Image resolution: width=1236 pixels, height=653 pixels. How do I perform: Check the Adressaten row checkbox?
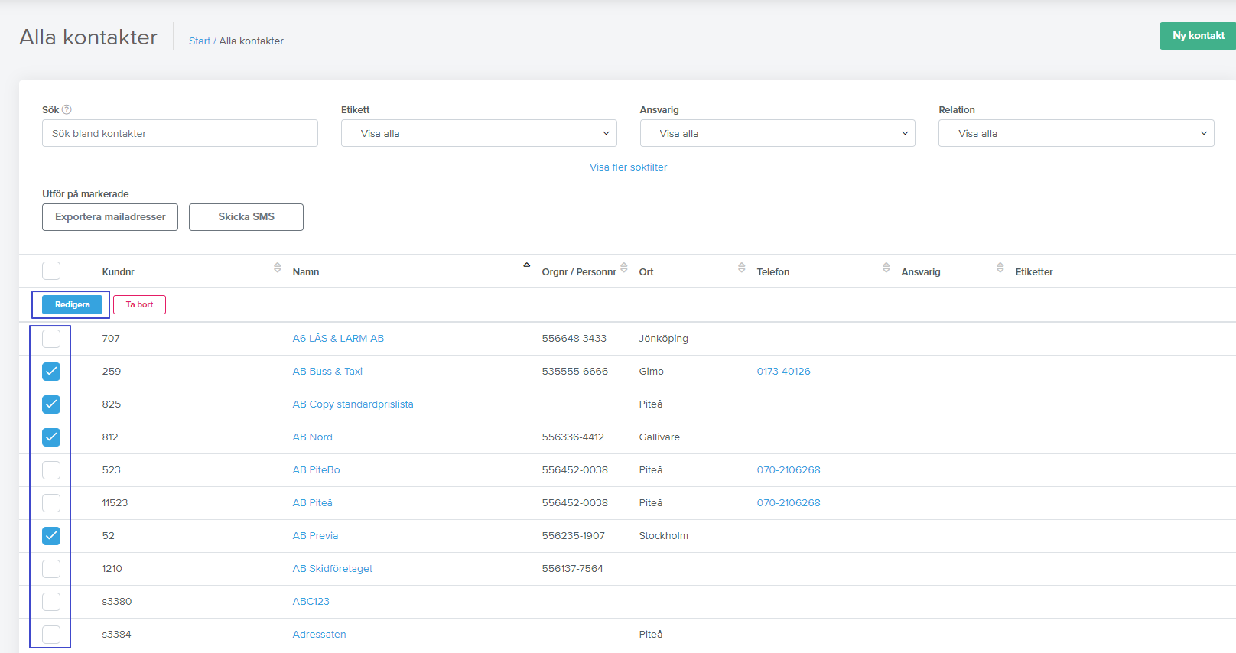51,635
